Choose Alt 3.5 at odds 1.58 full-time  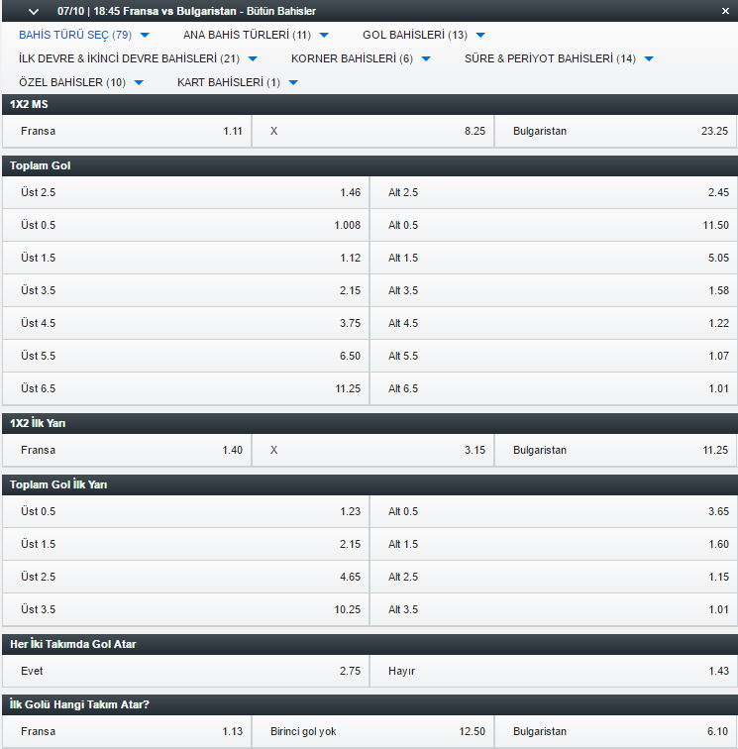[554, 290]
